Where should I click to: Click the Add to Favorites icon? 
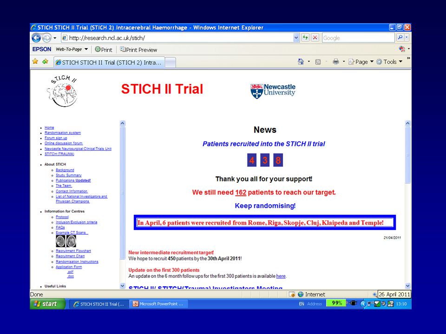coord(45,61)
